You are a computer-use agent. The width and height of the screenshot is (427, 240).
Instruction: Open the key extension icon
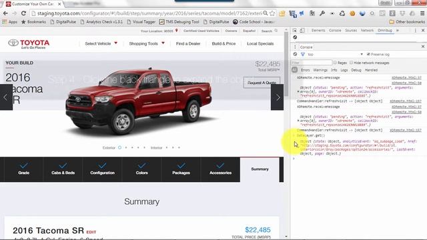322,13
